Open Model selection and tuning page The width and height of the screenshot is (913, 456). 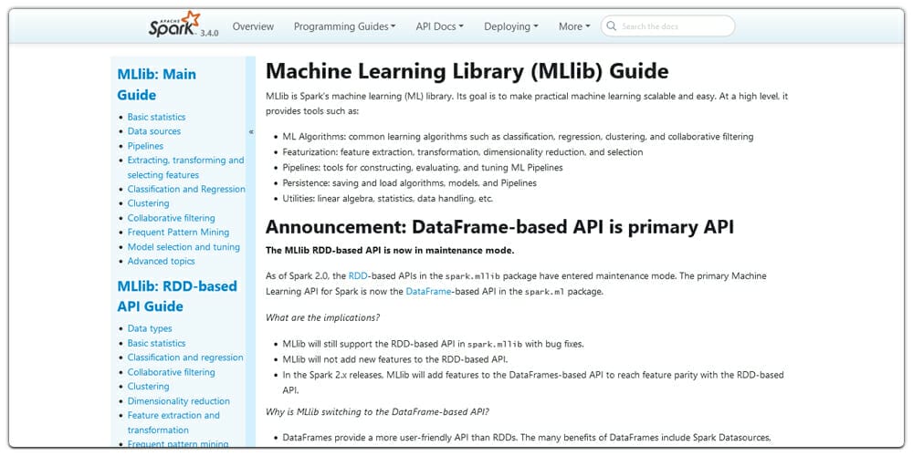click(184, 247)
